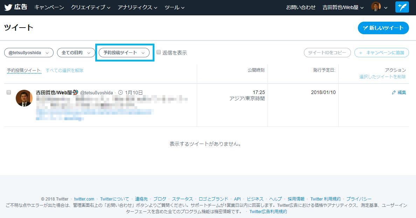
Task: Click the 新しいツイート button
Action: tap(383, 28)
